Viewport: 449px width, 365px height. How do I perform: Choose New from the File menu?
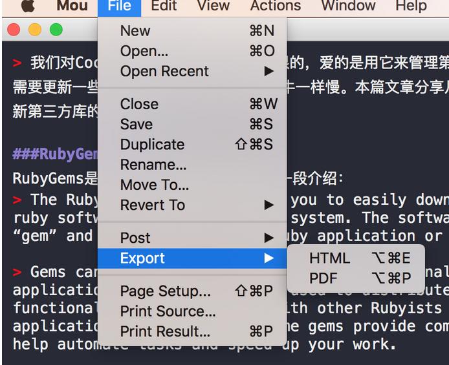[x=192, y=30]
